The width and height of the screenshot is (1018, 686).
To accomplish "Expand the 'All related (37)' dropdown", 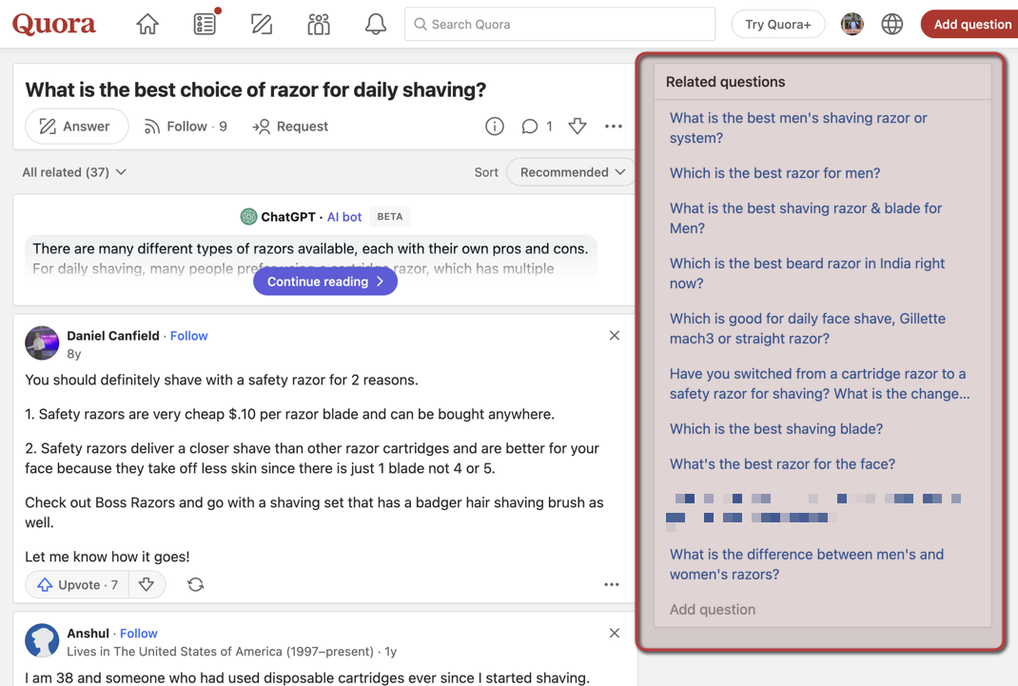I will pos(73,172).
